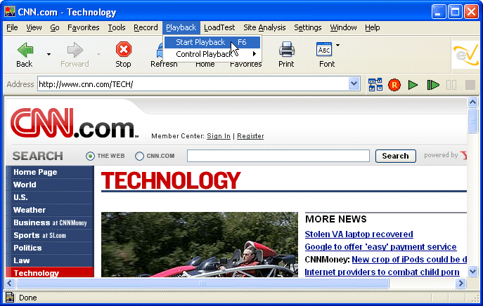Select CNN.COM radio button

click(x=139, y=157)
